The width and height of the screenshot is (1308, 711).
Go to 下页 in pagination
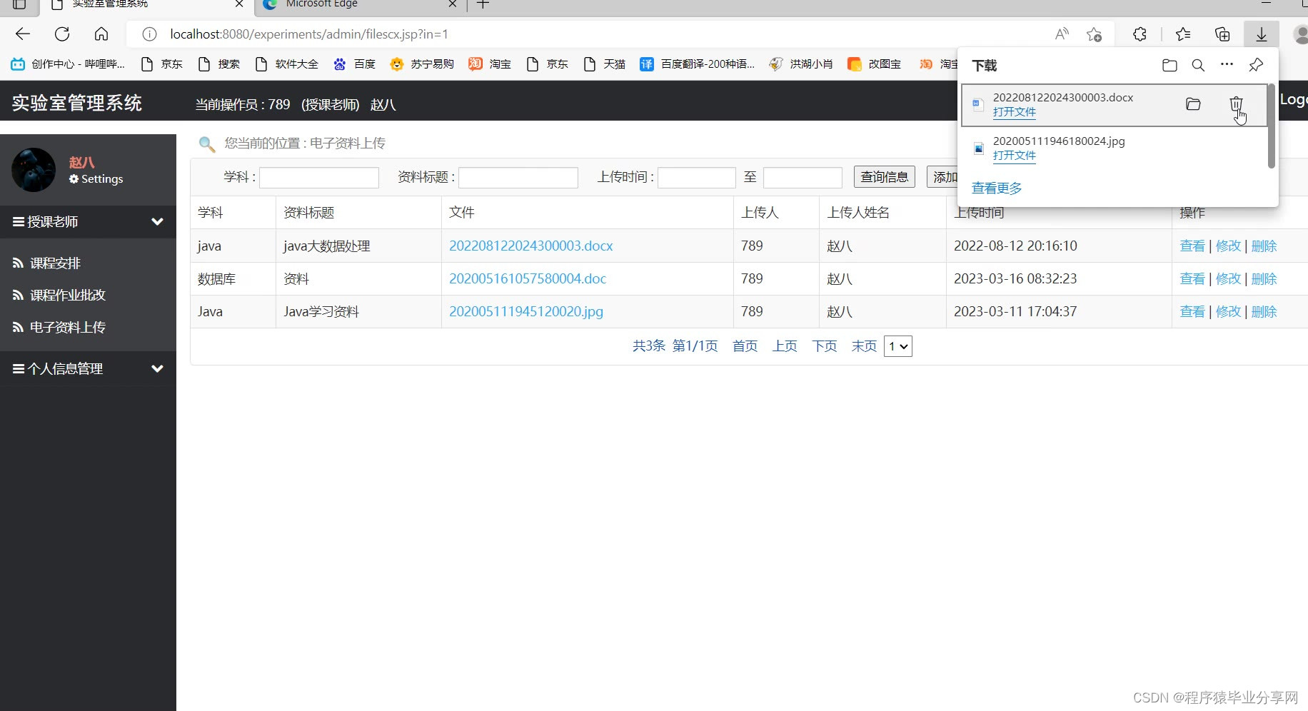click(825, 346)
